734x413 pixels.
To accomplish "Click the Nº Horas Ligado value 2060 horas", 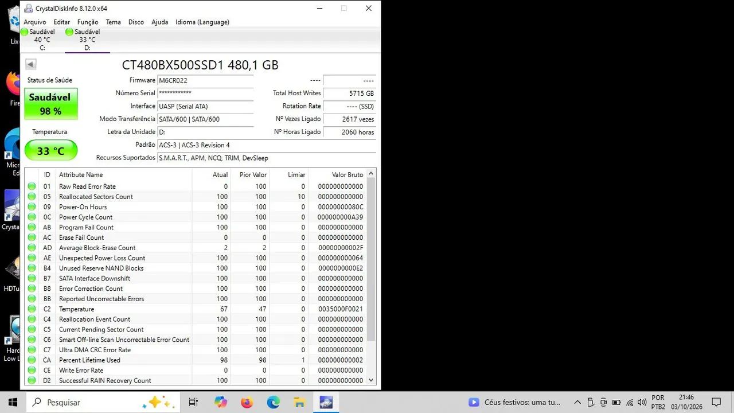I will pyautogui.click(x=349, y=132).
